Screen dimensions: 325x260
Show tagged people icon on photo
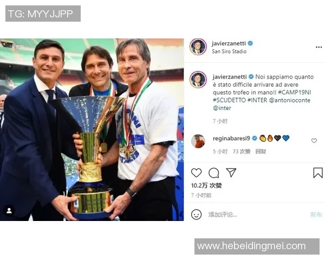pyautogui.click(x=9, y=211)
